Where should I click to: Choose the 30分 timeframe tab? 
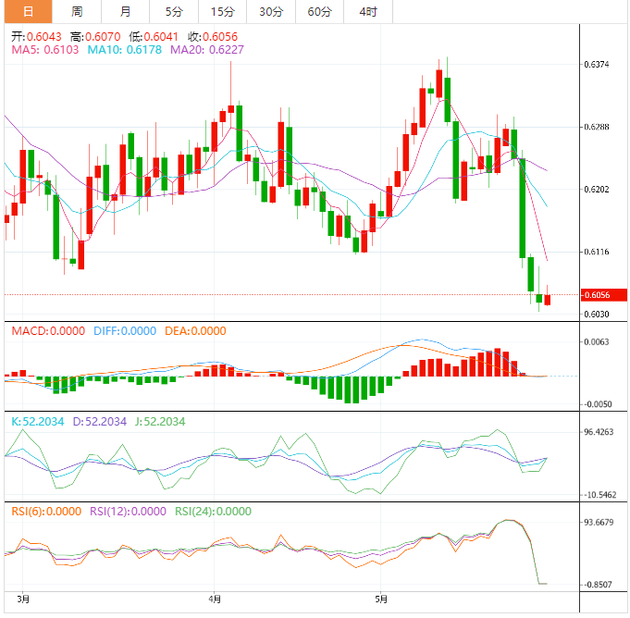pyautogui.click(x=271, y=12)
